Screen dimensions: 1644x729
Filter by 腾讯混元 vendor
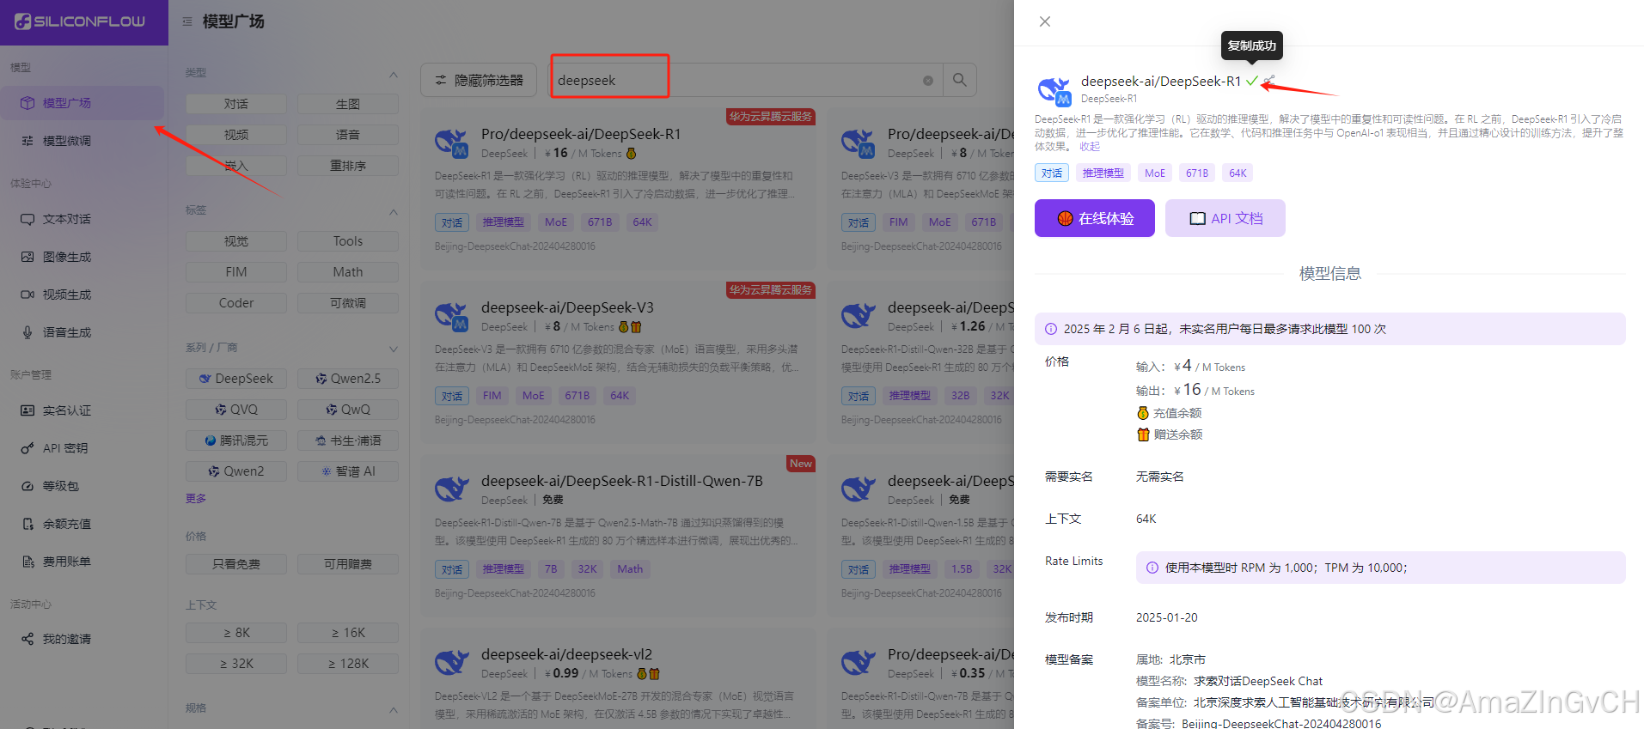tap(236, 440)
